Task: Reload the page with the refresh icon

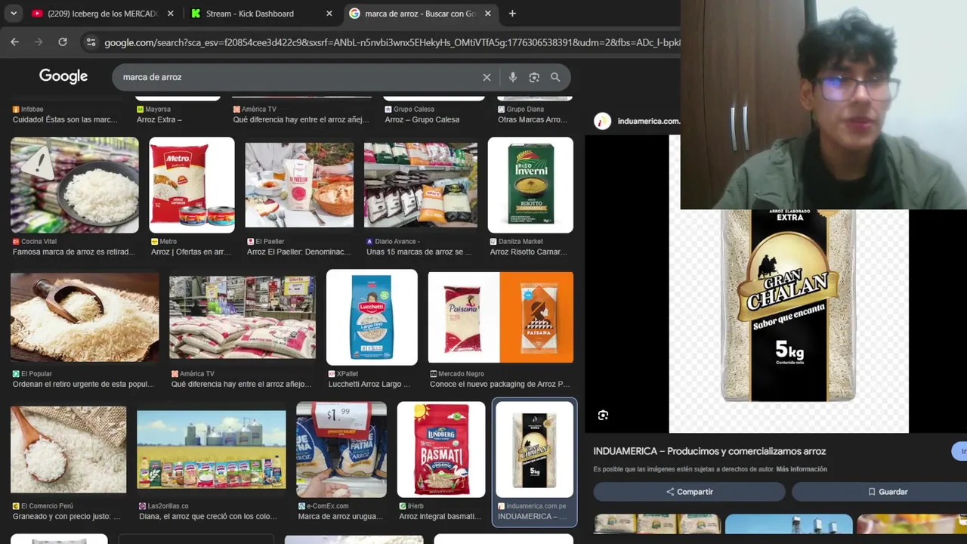Action: (x=63, y=42)
